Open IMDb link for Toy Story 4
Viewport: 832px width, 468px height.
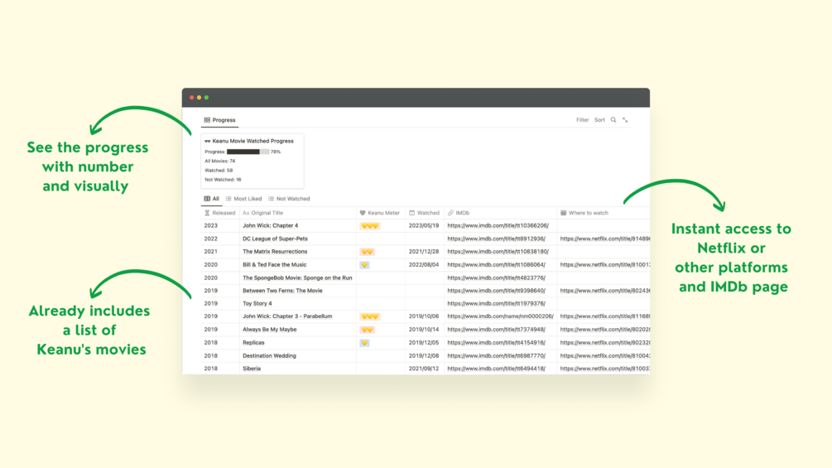tap(496, 303)
